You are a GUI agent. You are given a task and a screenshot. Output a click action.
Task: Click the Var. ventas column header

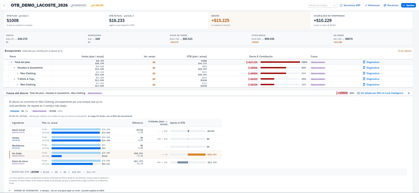(149, 56)
